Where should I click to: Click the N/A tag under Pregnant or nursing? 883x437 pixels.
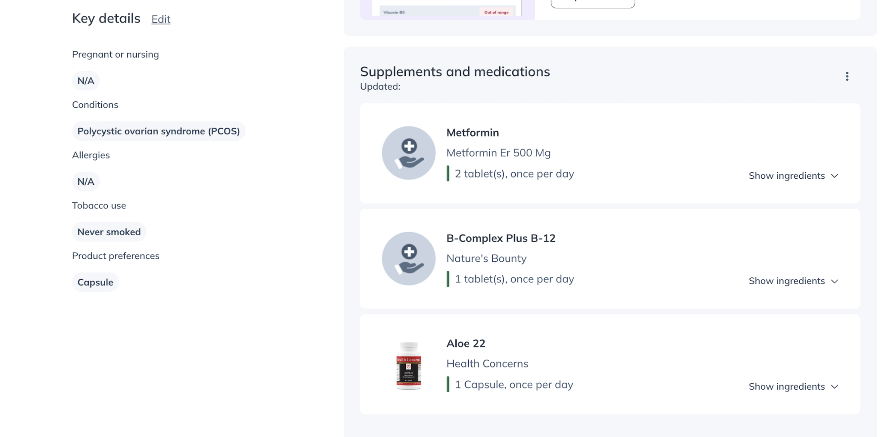(x=86, y=81)
